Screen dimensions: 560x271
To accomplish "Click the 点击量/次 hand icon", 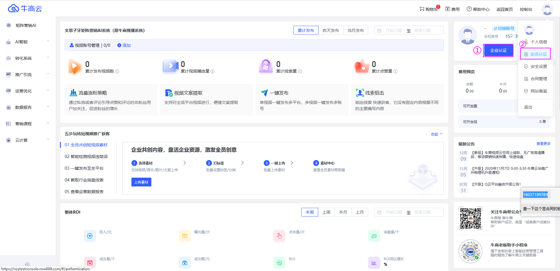I will pyautogui.click(x=279, y=236).
